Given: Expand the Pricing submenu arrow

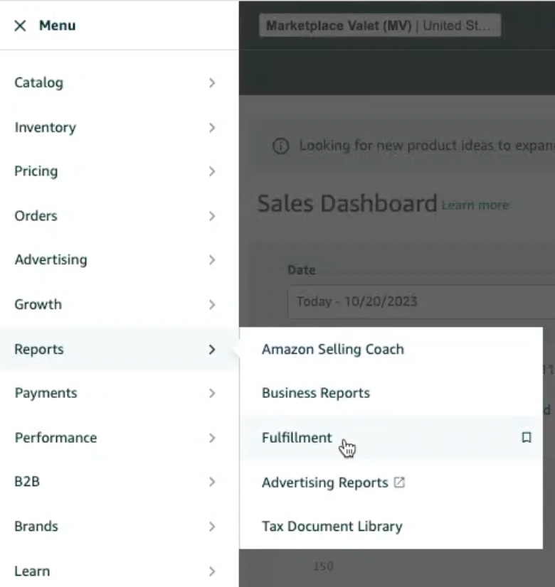Looking at the screenshot, I should tap(211, 171).
